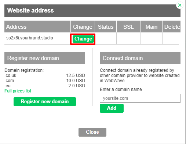Click the SSL column header
Image resolution: width=186 pixels, height=144 pixels.
pos(128,27)
